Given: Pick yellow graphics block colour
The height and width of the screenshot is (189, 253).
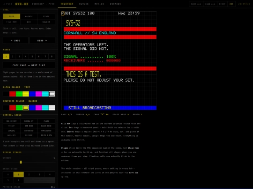Looking at the screenshot, I should (x=26, y=108).
